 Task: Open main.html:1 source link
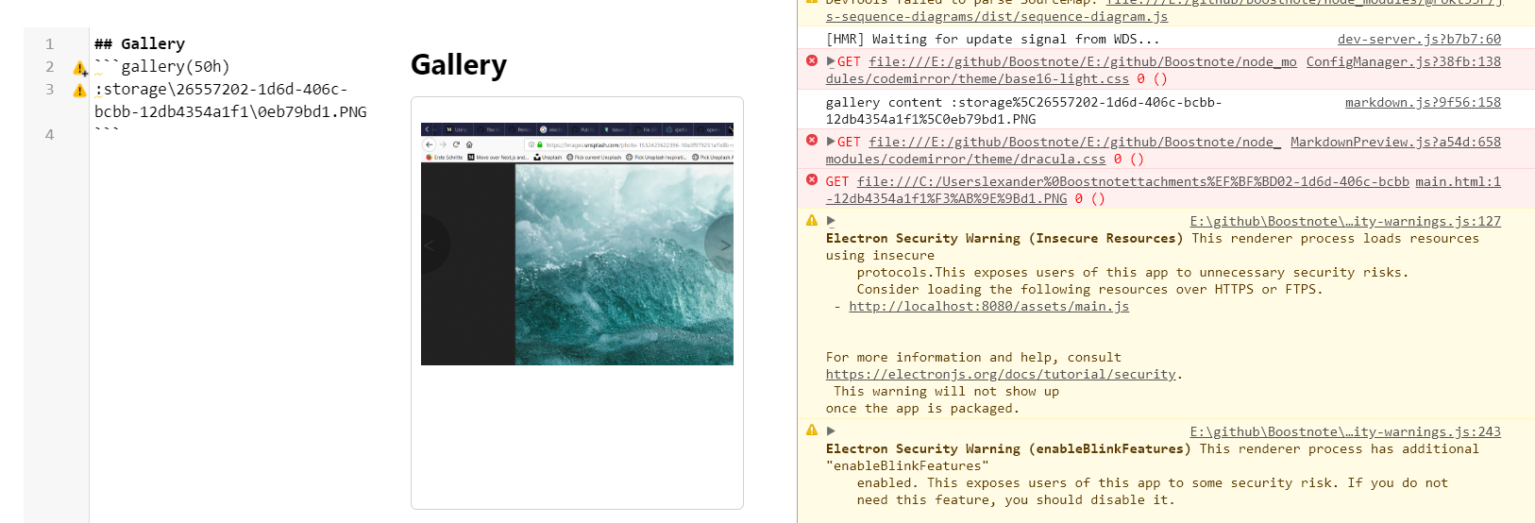[x=1458, y=181]
